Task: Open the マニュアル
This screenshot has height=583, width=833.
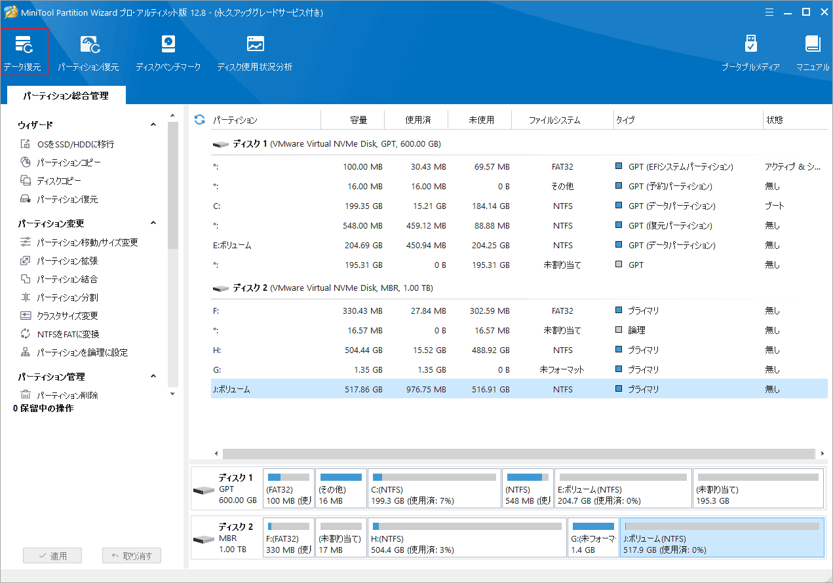Action: [813, 52]
